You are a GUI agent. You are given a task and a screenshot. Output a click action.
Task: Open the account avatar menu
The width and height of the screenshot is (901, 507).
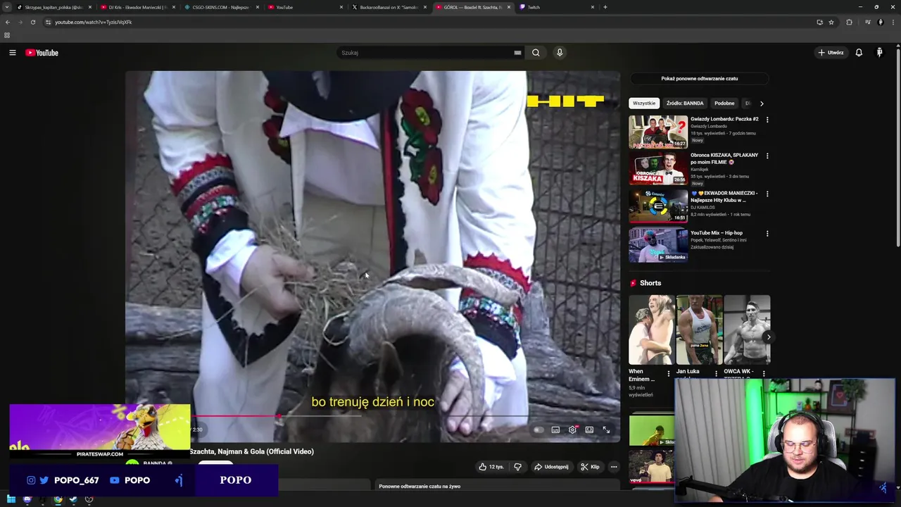click(x=879, y=53)
